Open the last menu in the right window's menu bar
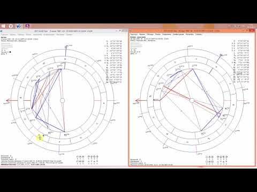 198,34
